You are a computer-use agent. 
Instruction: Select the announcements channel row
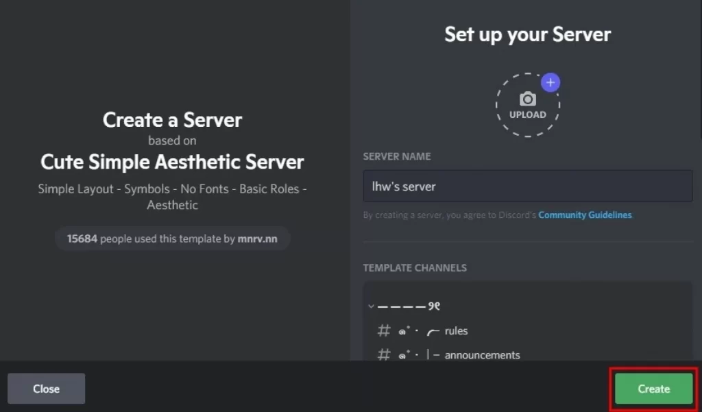tap(527, 355)
